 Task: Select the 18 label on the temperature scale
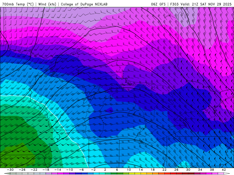[x=153, y=170]
